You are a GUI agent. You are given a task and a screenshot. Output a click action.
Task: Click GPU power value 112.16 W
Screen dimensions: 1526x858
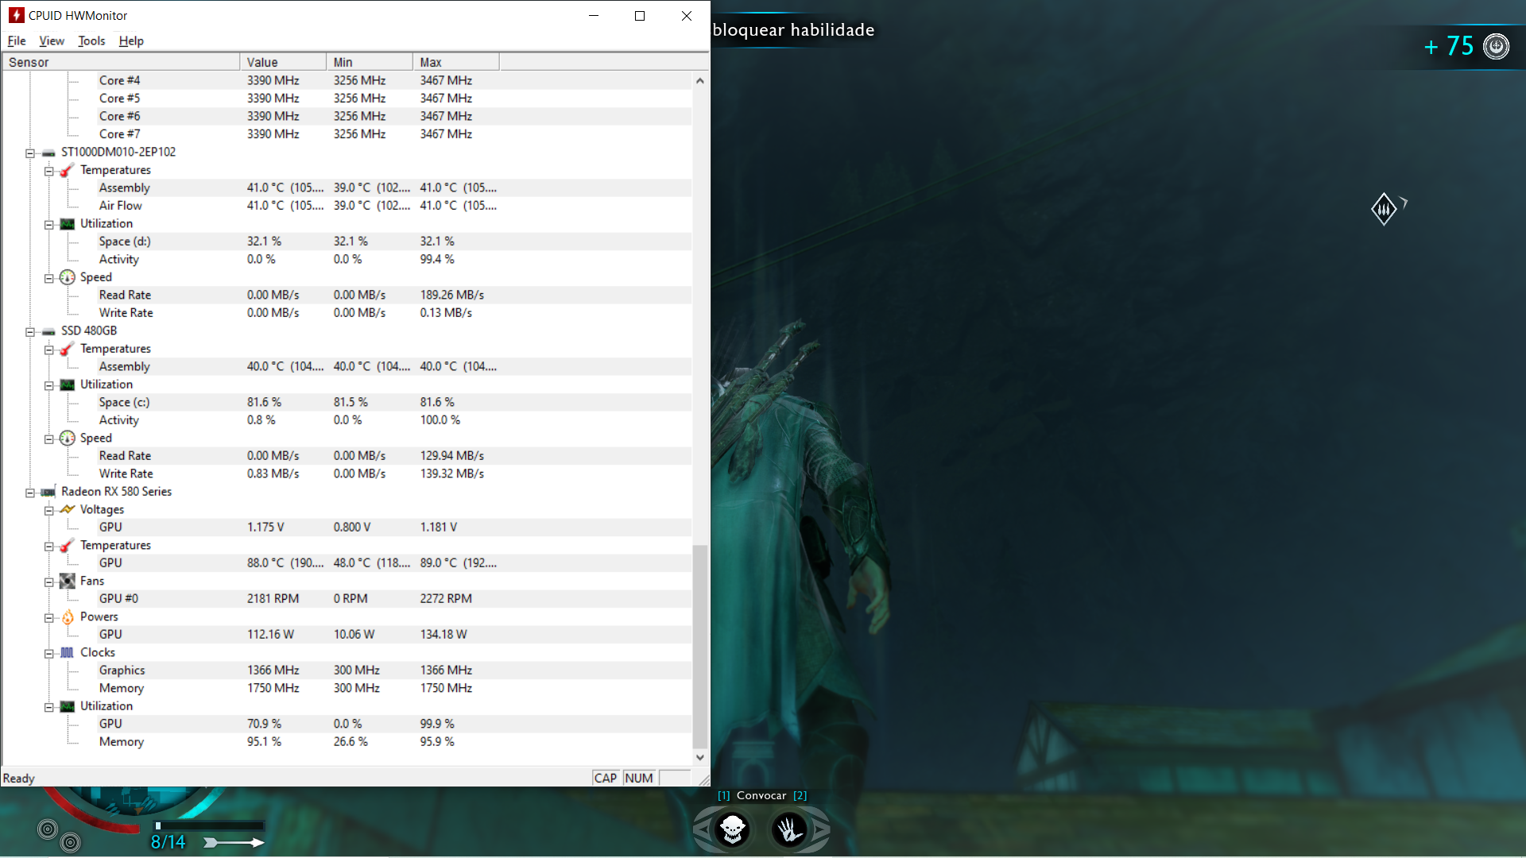270,635
